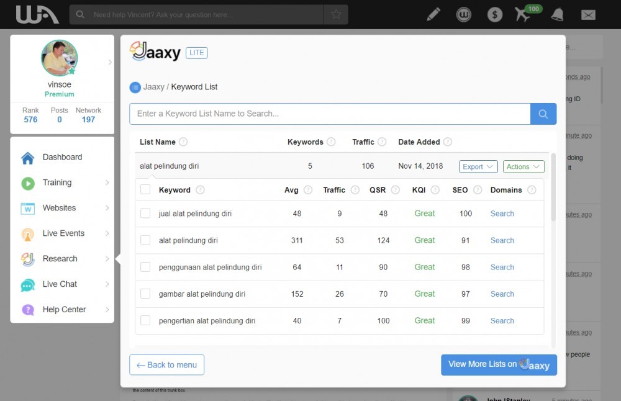Image resolution: width=621 pixels, height=401 pixels.
Task: Check the box for pengertian alat pelindung diri
Action: tap(145, 320)
